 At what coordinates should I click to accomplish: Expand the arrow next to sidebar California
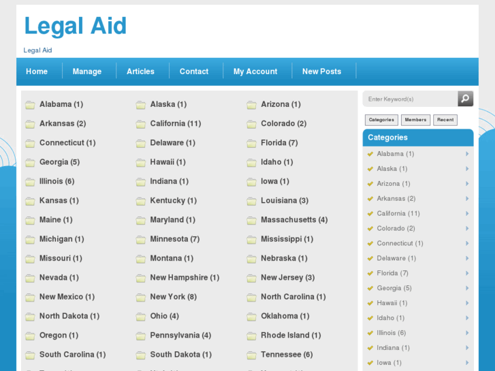click(x=467, y=214)
